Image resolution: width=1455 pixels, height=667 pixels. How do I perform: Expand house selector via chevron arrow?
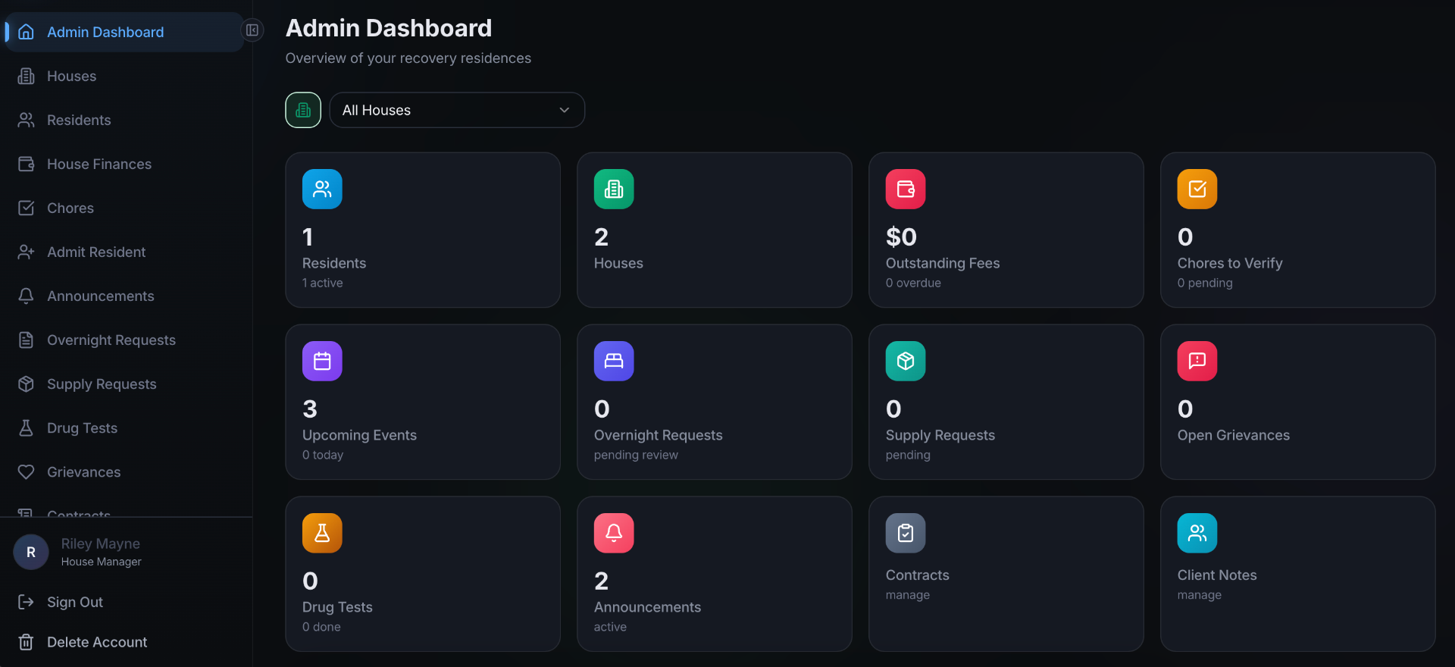click(x=565, y=110)
